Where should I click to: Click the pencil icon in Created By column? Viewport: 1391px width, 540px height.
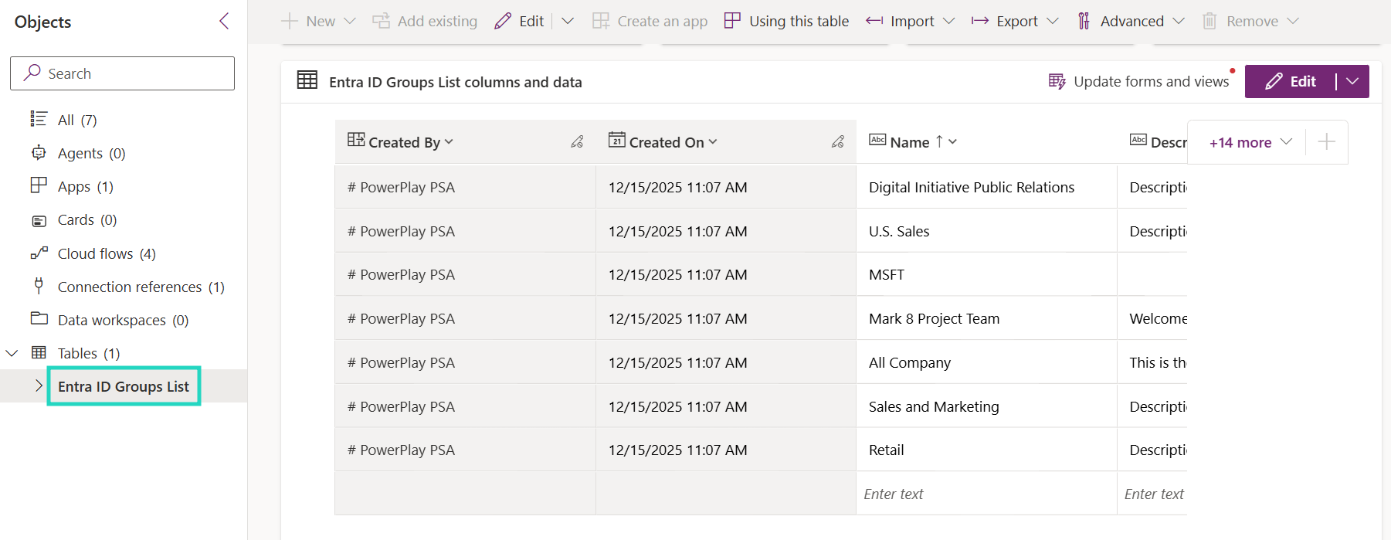(577, 142)
